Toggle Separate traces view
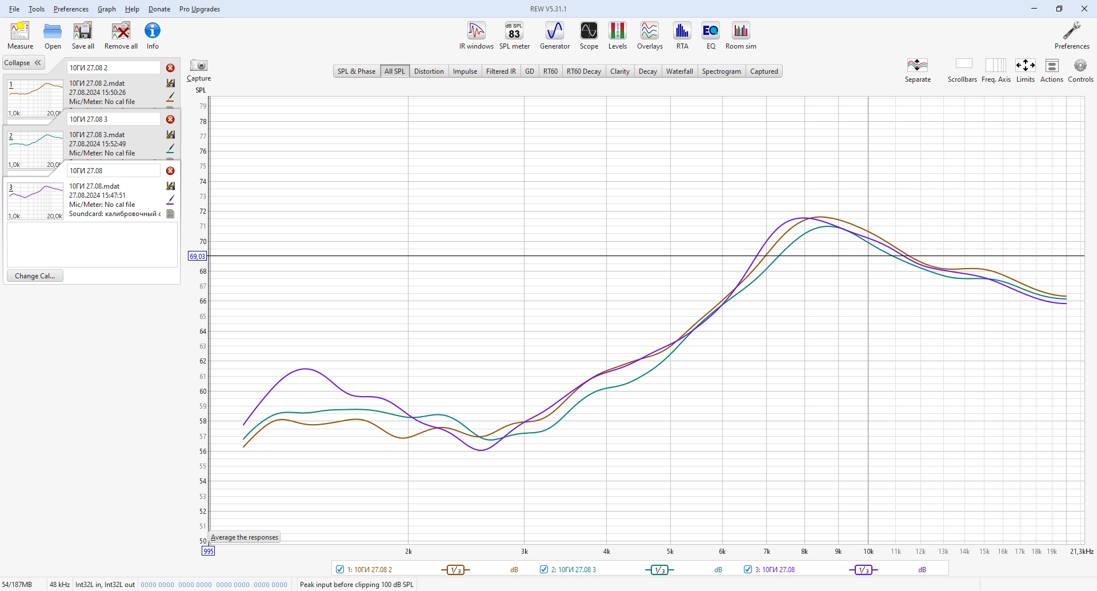Image resolution: width=1097 pixels, height=591 pixels. tap(918, 70)
